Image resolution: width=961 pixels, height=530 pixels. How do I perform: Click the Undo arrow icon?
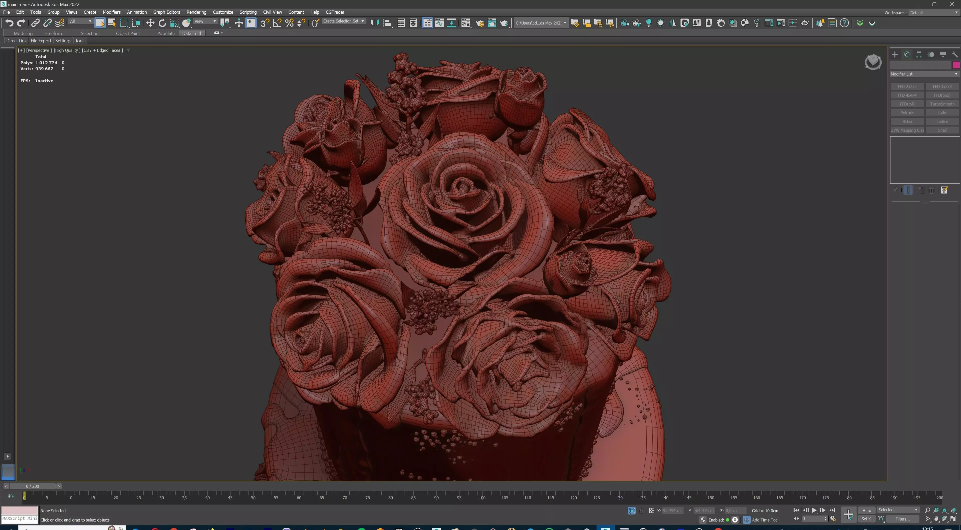tap(9, 23)
